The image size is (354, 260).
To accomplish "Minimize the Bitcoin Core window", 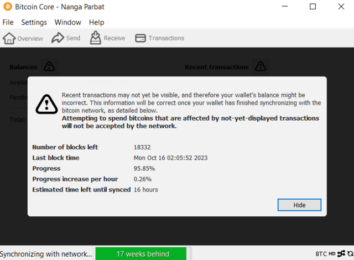I will coord(285,6).
